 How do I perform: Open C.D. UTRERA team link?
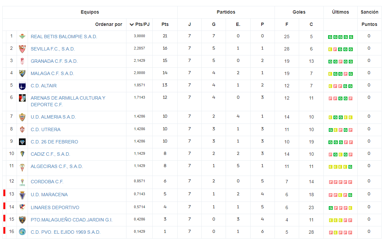(46, 129)
